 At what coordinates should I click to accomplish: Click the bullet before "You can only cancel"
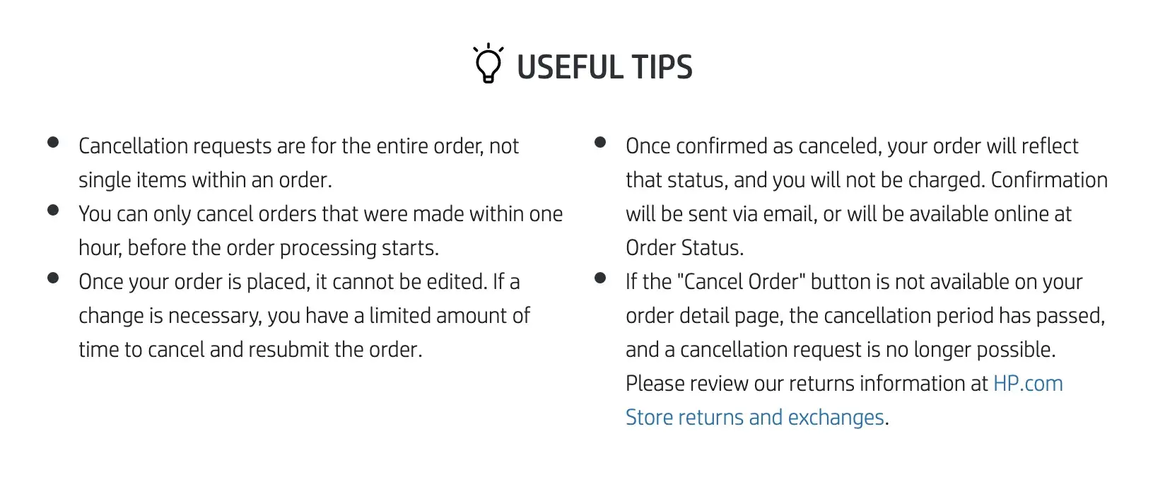click(53, 211)
